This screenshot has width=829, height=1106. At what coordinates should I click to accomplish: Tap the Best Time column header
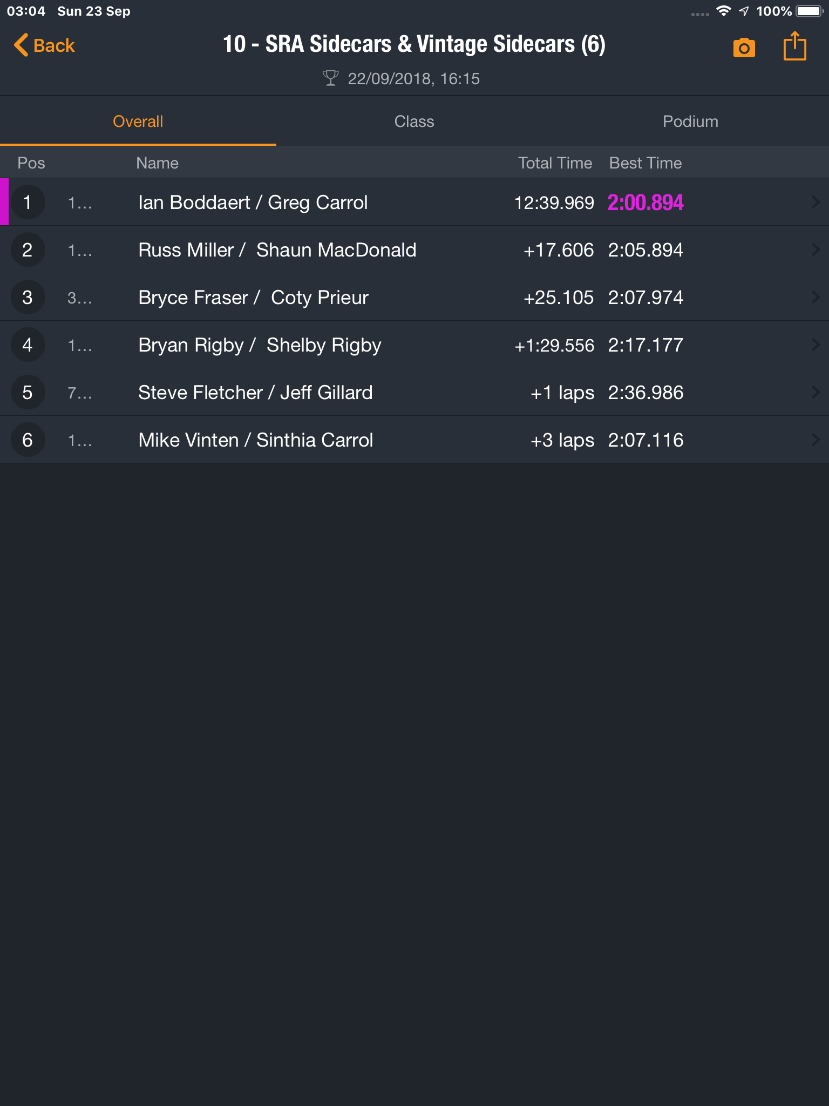click(x=645, y=163)
